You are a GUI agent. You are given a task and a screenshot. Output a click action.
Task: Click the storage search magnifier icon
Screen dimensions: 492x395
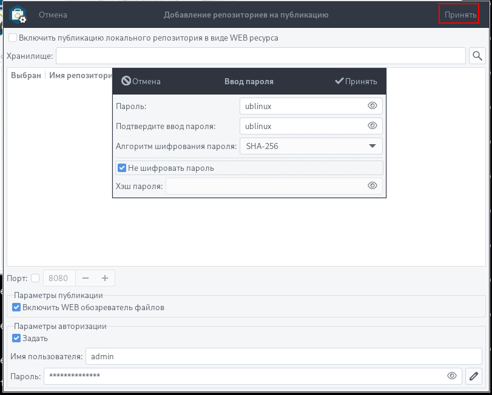click(477, 56)
